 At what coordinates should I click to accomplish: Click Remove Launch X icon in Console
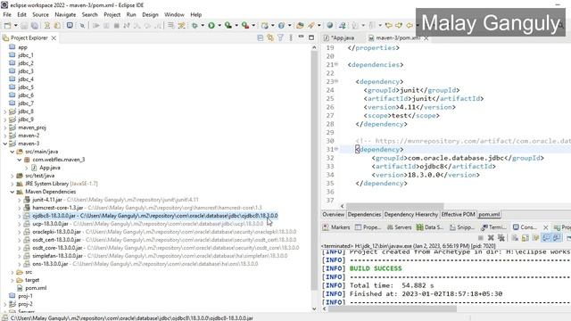[491, 238]
